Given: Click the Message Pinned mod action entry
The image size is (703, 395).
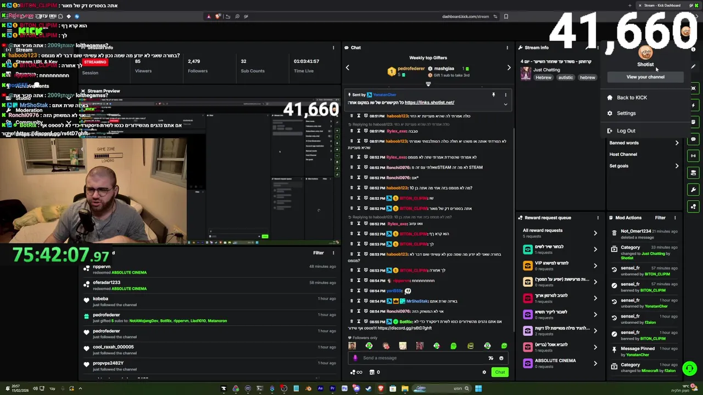Looking at the screenshot, I should point(644,352).
